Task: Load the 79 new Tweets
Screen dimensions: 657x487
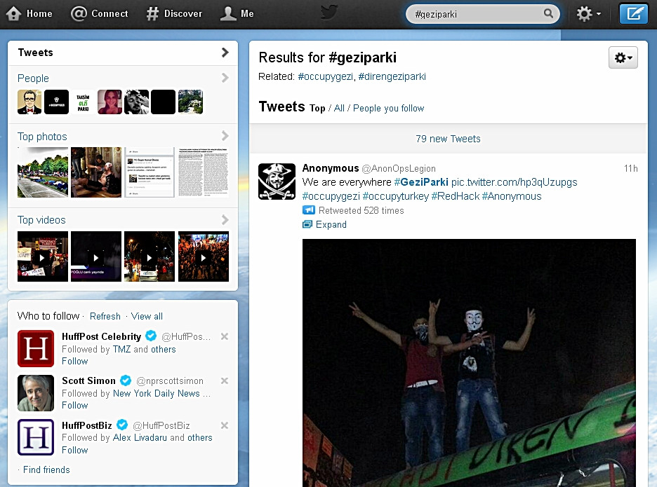Action: (448, 139)
